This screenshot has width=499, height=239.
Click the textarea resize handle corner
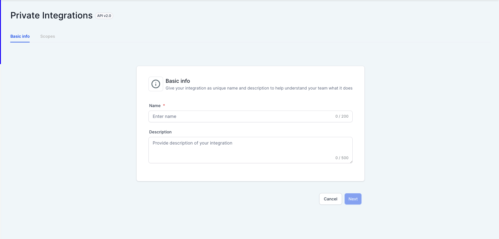pyautogui.click(x=351, y=161)
